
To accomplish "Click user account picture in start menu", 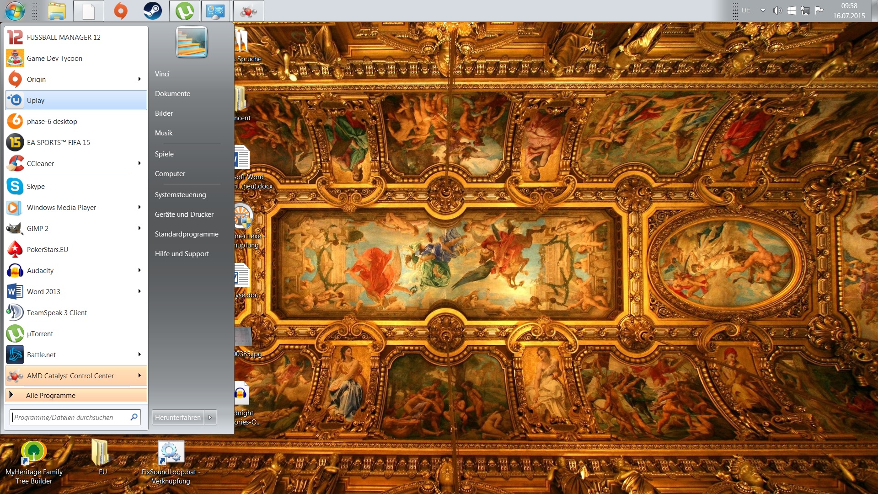I will coord(192,42).
